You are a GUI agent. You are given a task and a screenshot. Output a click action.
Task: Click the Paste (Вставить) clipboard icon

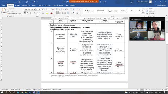tap(4, 10)
